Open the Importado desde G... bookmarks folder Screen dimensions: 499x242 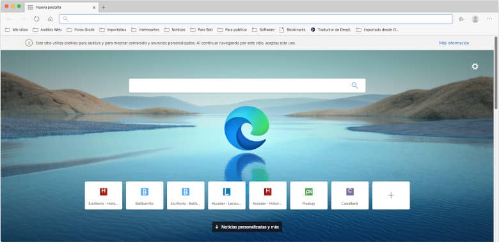[377, 29]
